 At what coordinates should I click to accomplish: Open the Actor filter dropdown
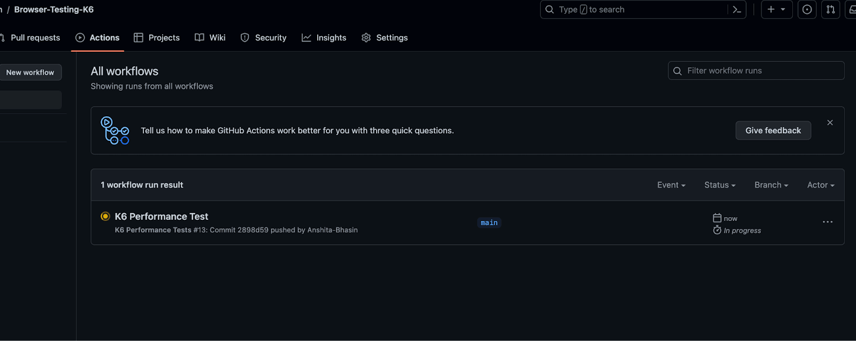point(820,185)
